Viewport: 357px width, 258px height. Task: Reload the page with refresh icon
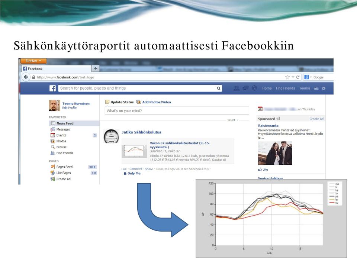(x=297, y=77)
